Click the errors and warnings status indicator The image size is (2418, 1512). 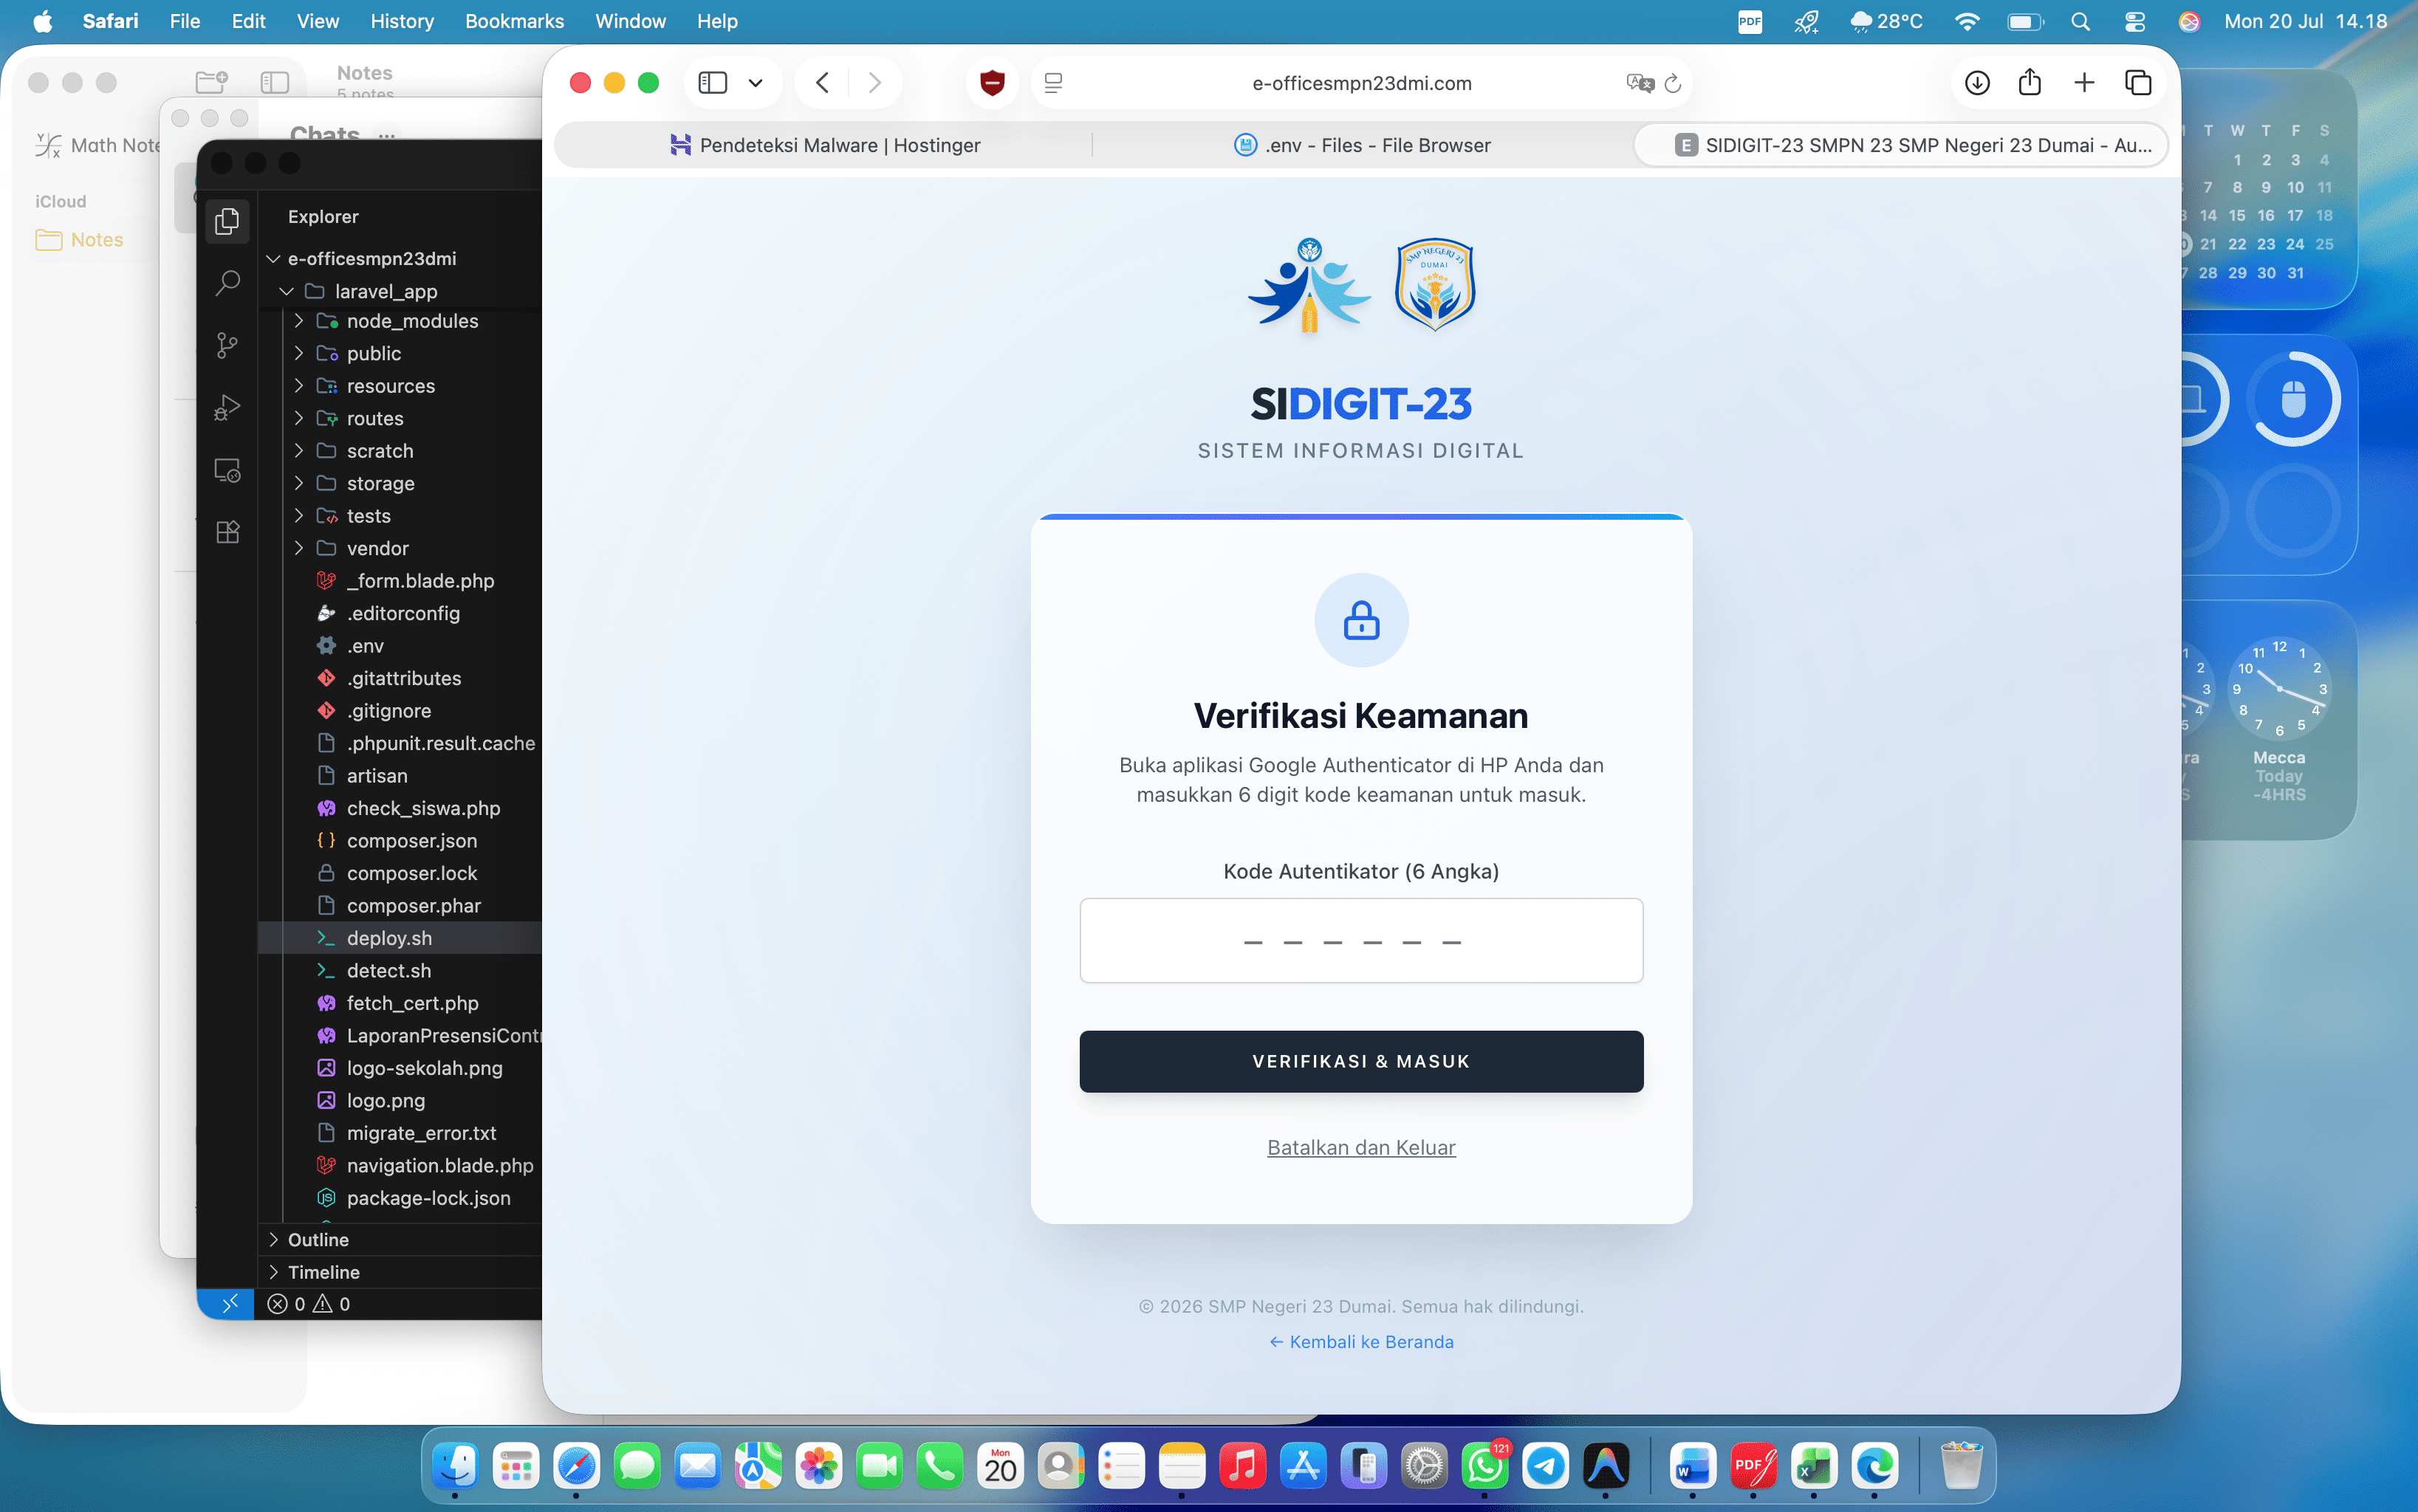(x=309, y=1304)
